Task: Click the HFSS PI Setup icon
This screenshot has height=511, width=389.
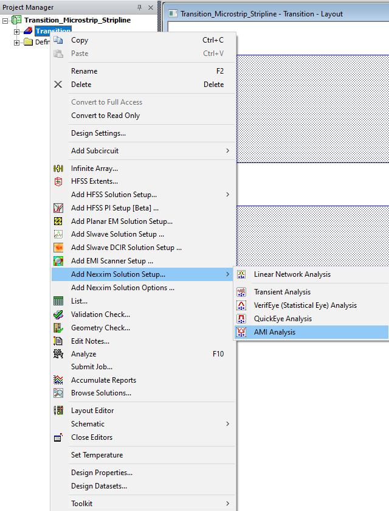Action: [58, 208]
